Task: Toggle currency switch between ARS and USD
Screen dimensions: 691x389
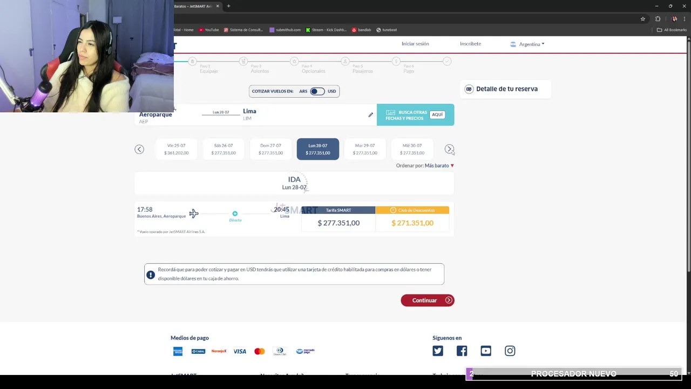Action: point(317,91)
